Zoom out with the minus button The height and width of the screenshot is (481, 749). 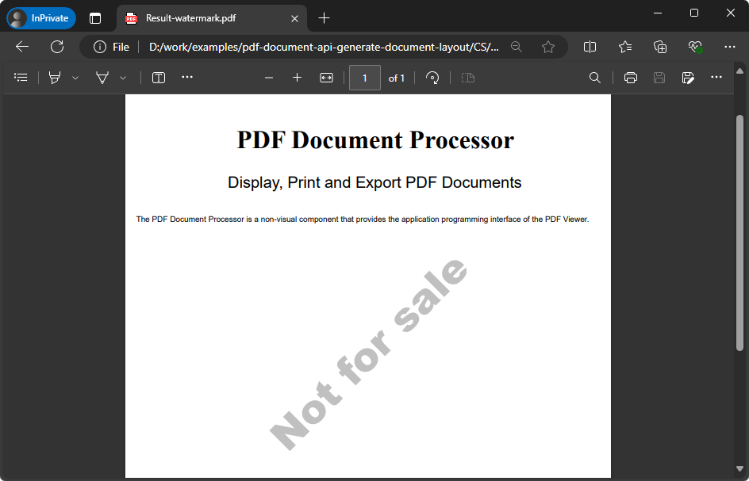point(269,78)
